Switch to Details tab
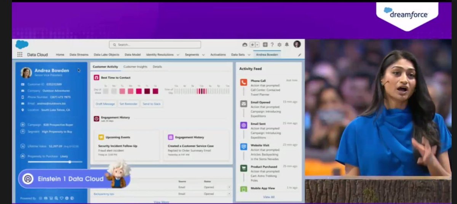Screen dimensions: 457x204 click(157, 66)
